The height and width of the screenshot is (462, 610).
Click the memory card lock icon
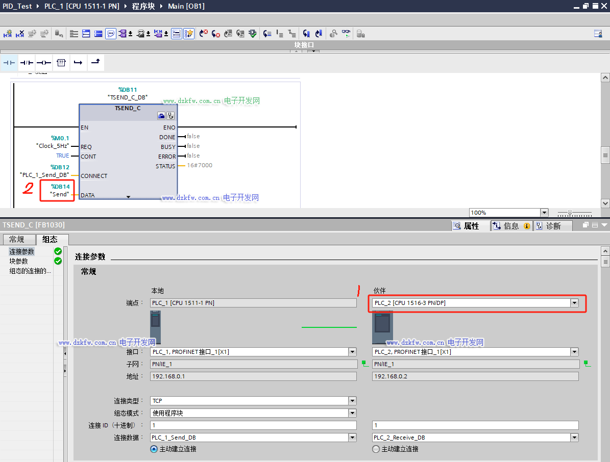pos(360,34)
